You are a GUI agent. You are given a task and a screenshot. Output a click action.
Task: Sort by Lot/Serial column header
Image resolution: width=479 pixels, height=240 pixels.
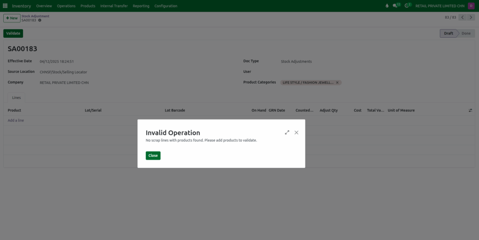(93, 110)
